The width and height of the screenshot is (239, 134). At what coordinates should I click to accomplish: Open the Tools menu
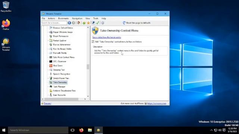96,18
